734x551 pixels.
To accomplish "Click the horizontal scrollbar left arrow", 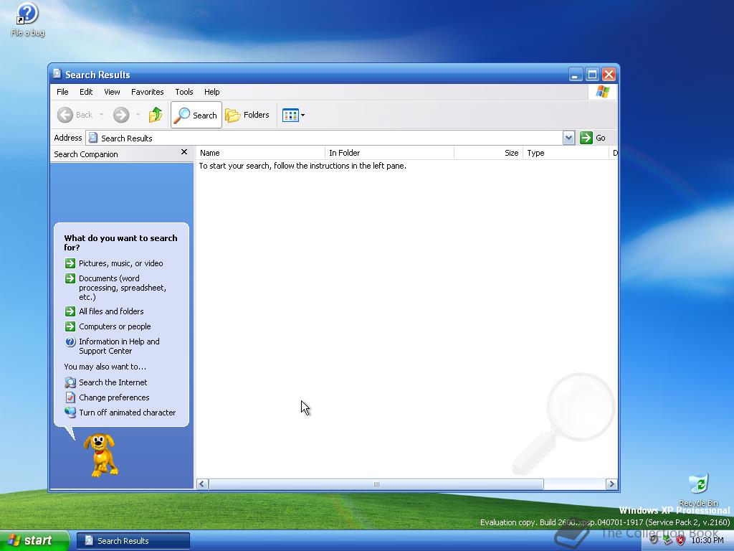I will click(202, 484).
